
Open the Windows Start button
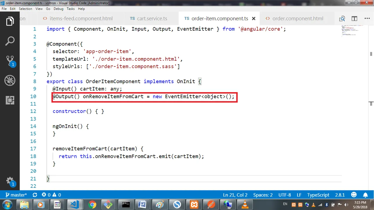[x=7, y=204]
